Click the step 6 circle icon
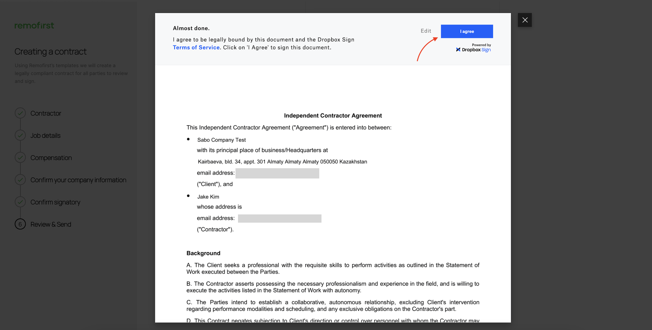652x330 pixels. pos(20,224)
